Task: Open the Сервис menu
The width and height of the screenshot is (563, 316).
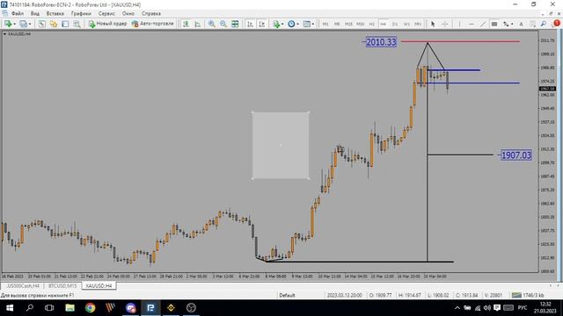Action: point(106,14)
